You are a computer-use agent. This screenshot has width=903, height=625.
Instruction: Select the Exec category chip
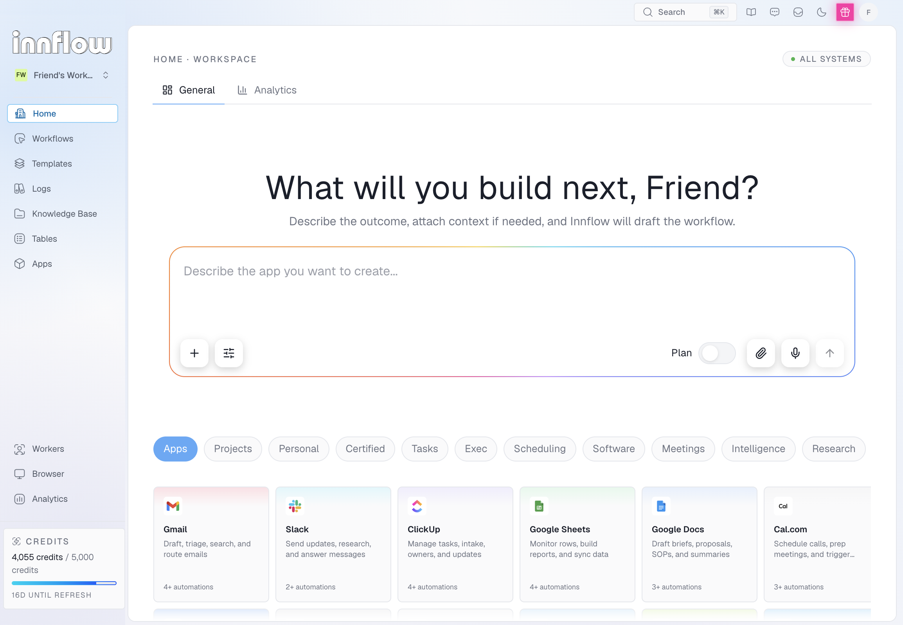click(x=476, y=449)
